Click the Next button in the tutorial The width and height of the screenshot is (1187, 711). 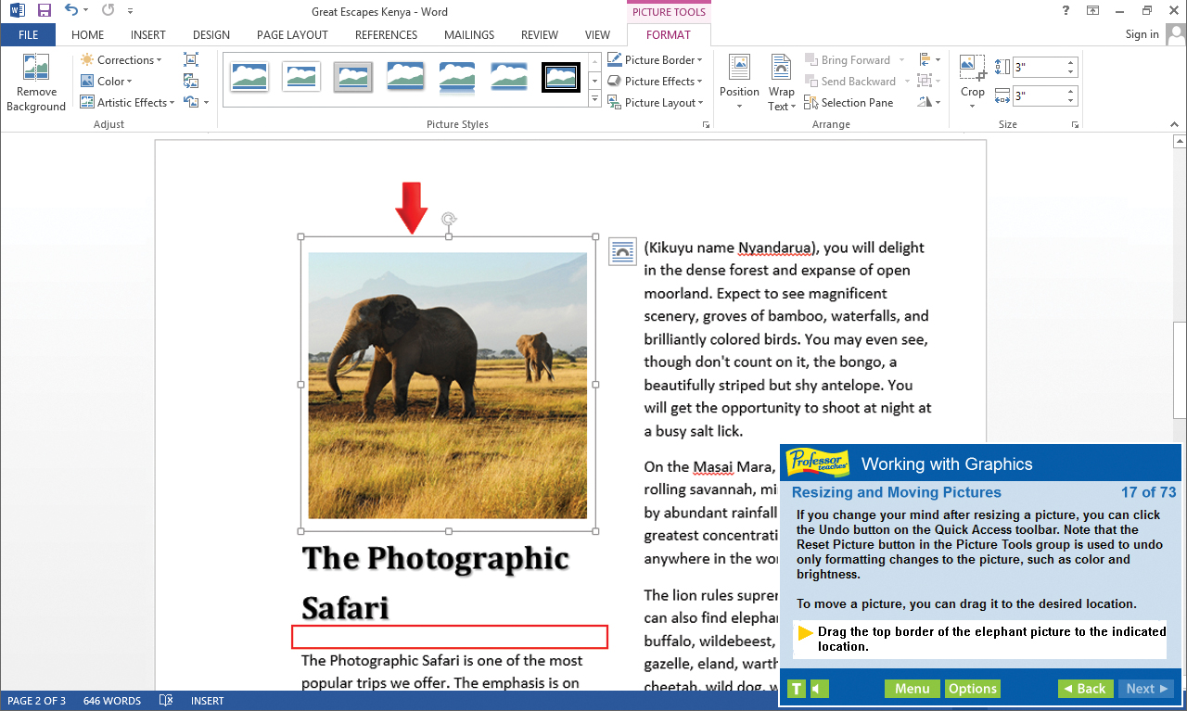1146,689
